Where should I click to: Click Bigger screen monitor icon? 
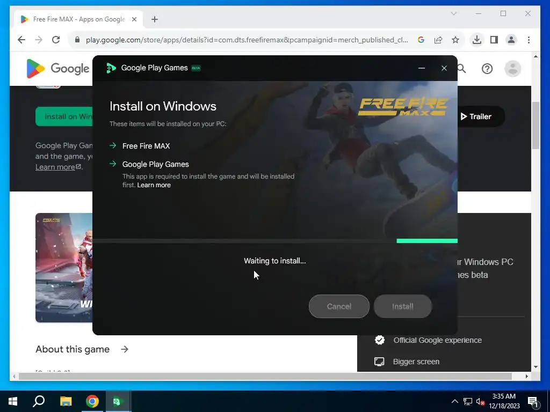(379, 362)
